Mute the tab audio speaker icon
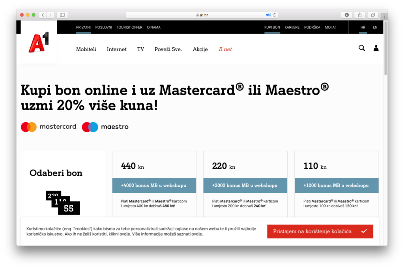The width and height of the screenshot is (404, 269). tap(268, 15)
